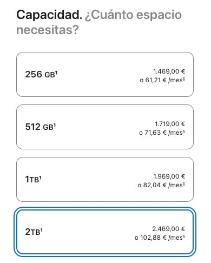Click the 1.469,00 € price text
211x263 pixels.
169,71
